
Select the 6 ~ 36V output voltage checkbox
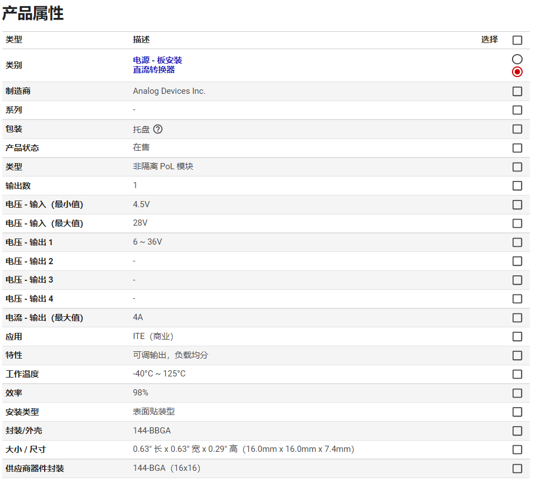(x=517, y=242)
